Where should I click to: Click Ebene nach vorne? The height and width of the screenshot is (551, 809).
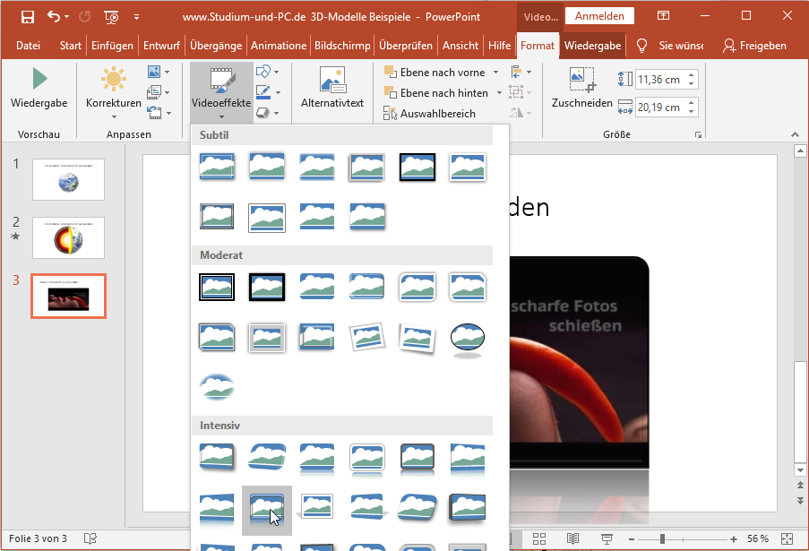[x=435, y=73]
